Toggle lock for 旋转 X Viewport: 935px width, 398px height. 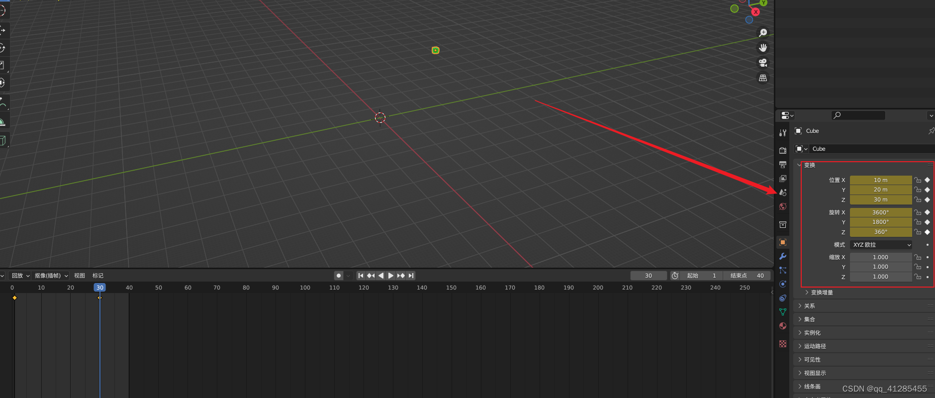coord(918,212)
